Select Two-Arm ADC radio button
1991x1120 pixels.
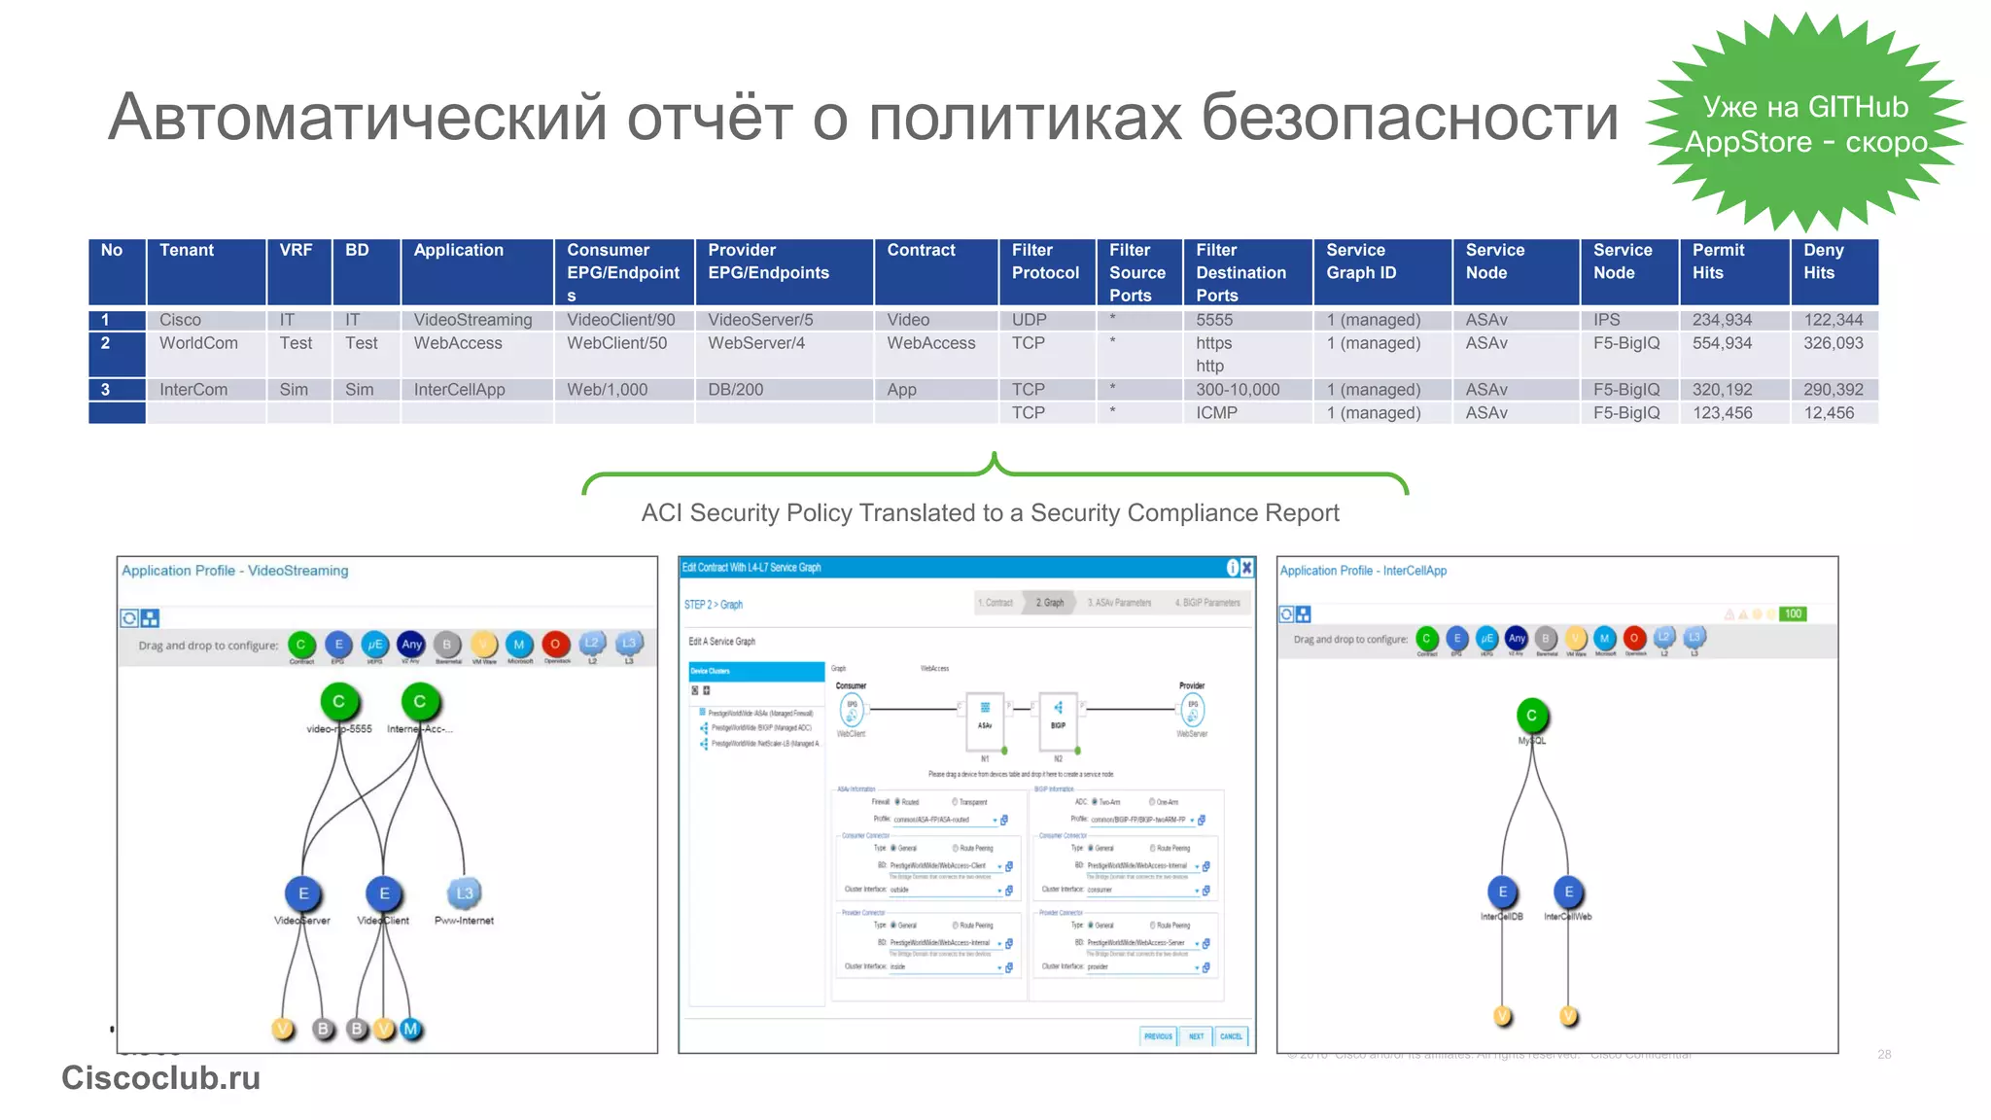[1095, 802]
